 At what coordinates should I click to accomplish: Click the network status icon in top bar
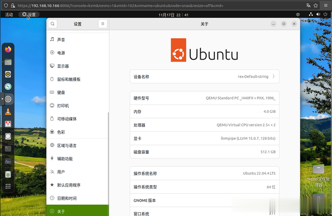(311, 15)
